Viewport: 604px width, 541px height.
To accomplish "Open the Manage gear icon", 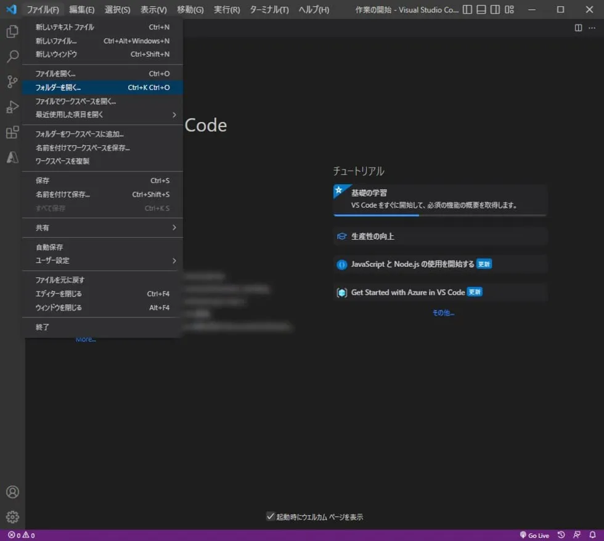I will [x=12, y=517].
